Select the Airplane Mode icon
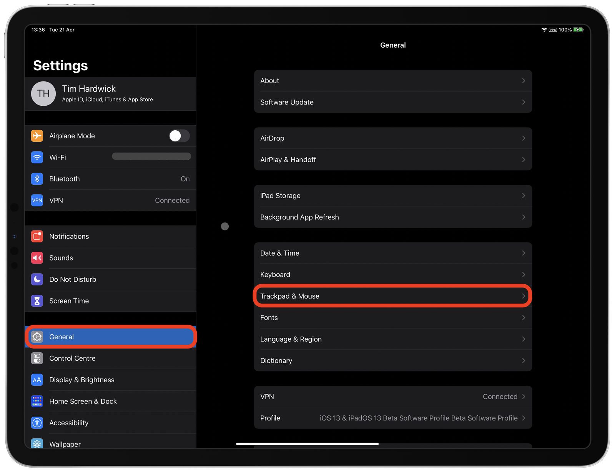Image resolution: width=615 pixels, height=473 pixels. click(37, 136)
